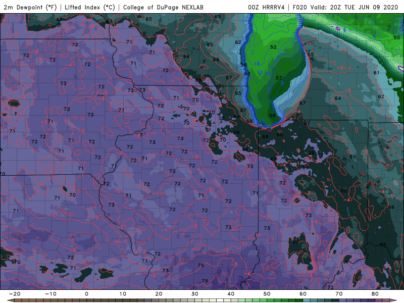The width and height of the screenshot is (404, 303).
Task: Click the 57 dewpoint value on the map
Action: [279, 78]
